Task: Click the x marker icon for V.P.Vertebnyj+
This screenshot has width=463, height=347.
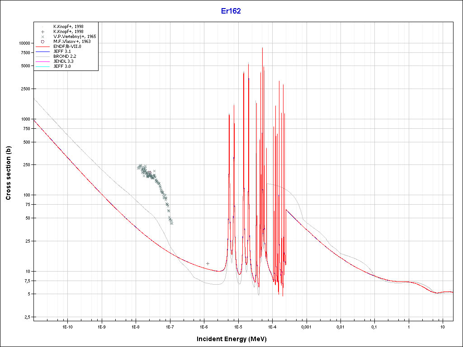Action: click(x=43, y=37)
